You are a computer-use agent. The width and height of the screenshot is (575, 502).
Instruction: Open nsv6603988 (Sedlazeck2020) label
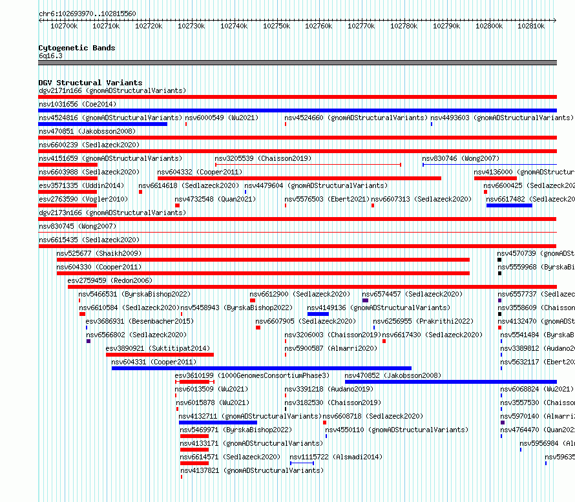(x=89, y=172)
